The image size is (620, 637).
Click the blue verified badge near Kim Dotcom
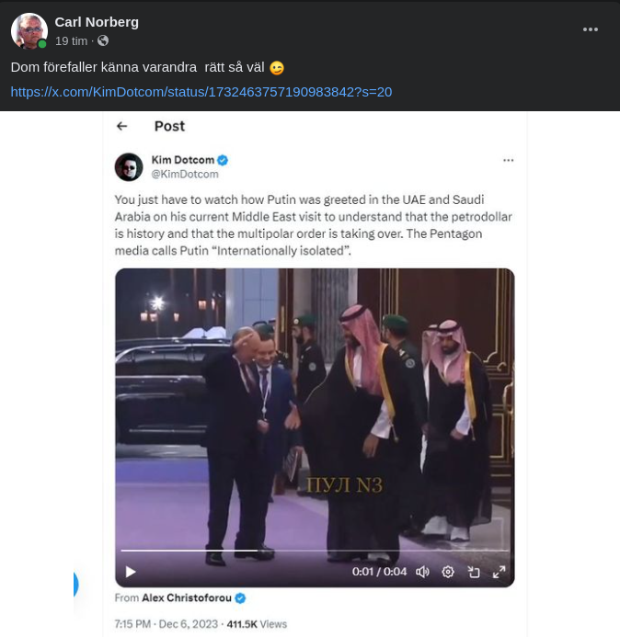[x=223, y=160]
